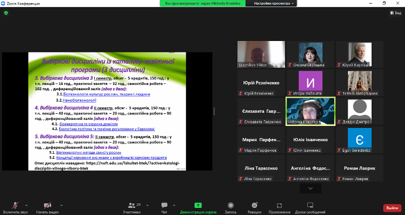Click muted mic icon on Игорь Бабюта tile
The image size is (405, 215).
[290, 94]
